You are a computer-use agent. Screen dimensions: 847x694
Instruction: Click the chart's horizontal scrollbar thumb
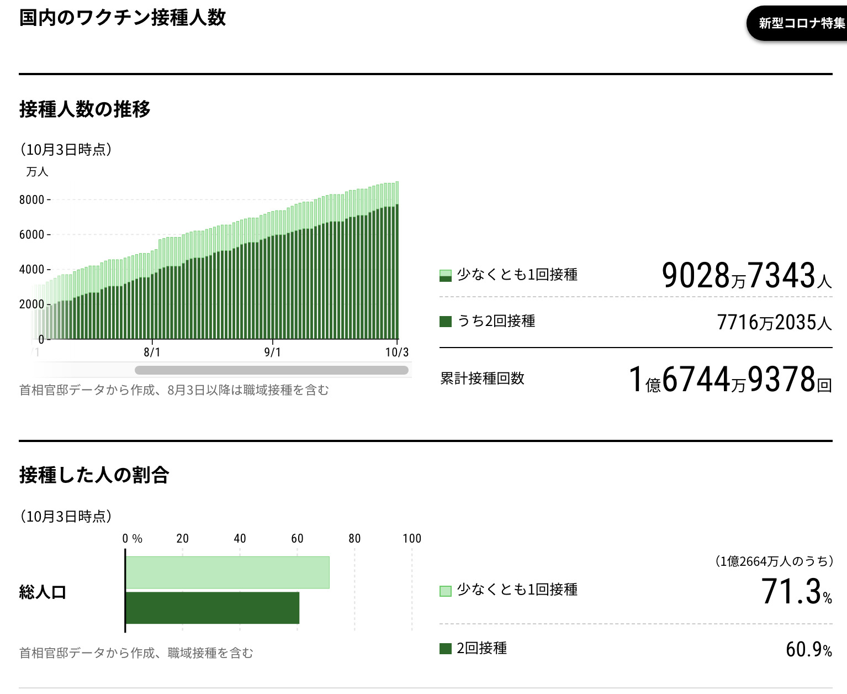pos(271,370)
